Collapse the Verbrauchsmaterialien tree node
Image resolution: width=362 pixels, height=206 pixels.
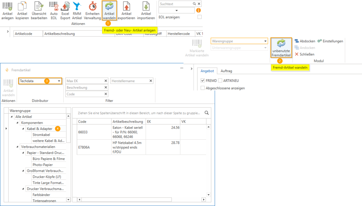pyautogui.click(x=17, y=147)
